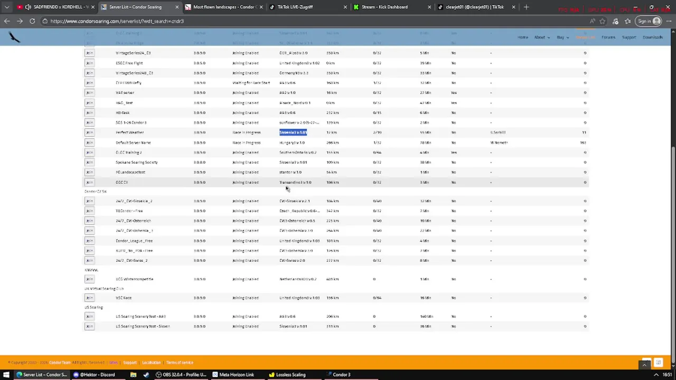Join the Spokane Soaring Society server
676x380 pixels.
[89, 162]
